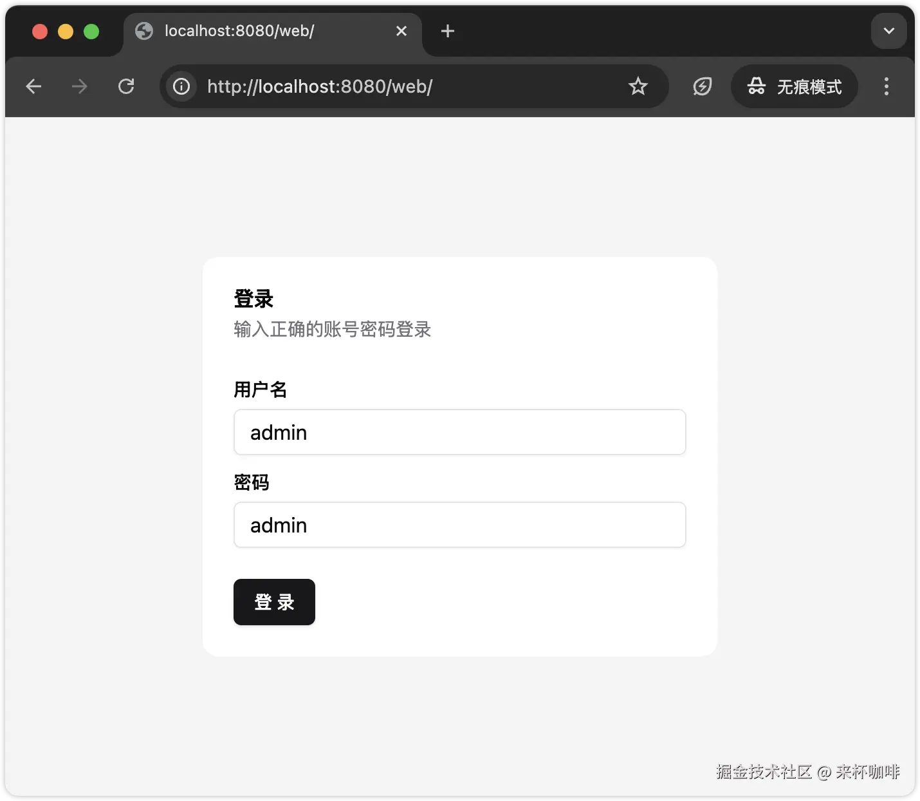Click the lightning performance icon in toolbar

(x=702, y=86)
